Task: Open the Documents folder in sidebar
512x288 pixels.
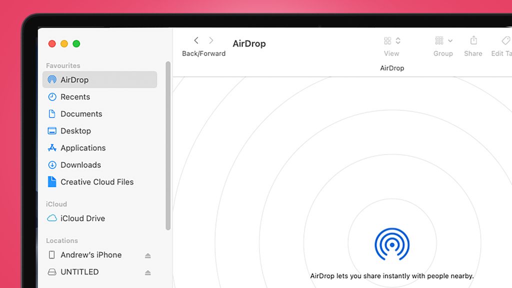Action: [x=80, y=113]
